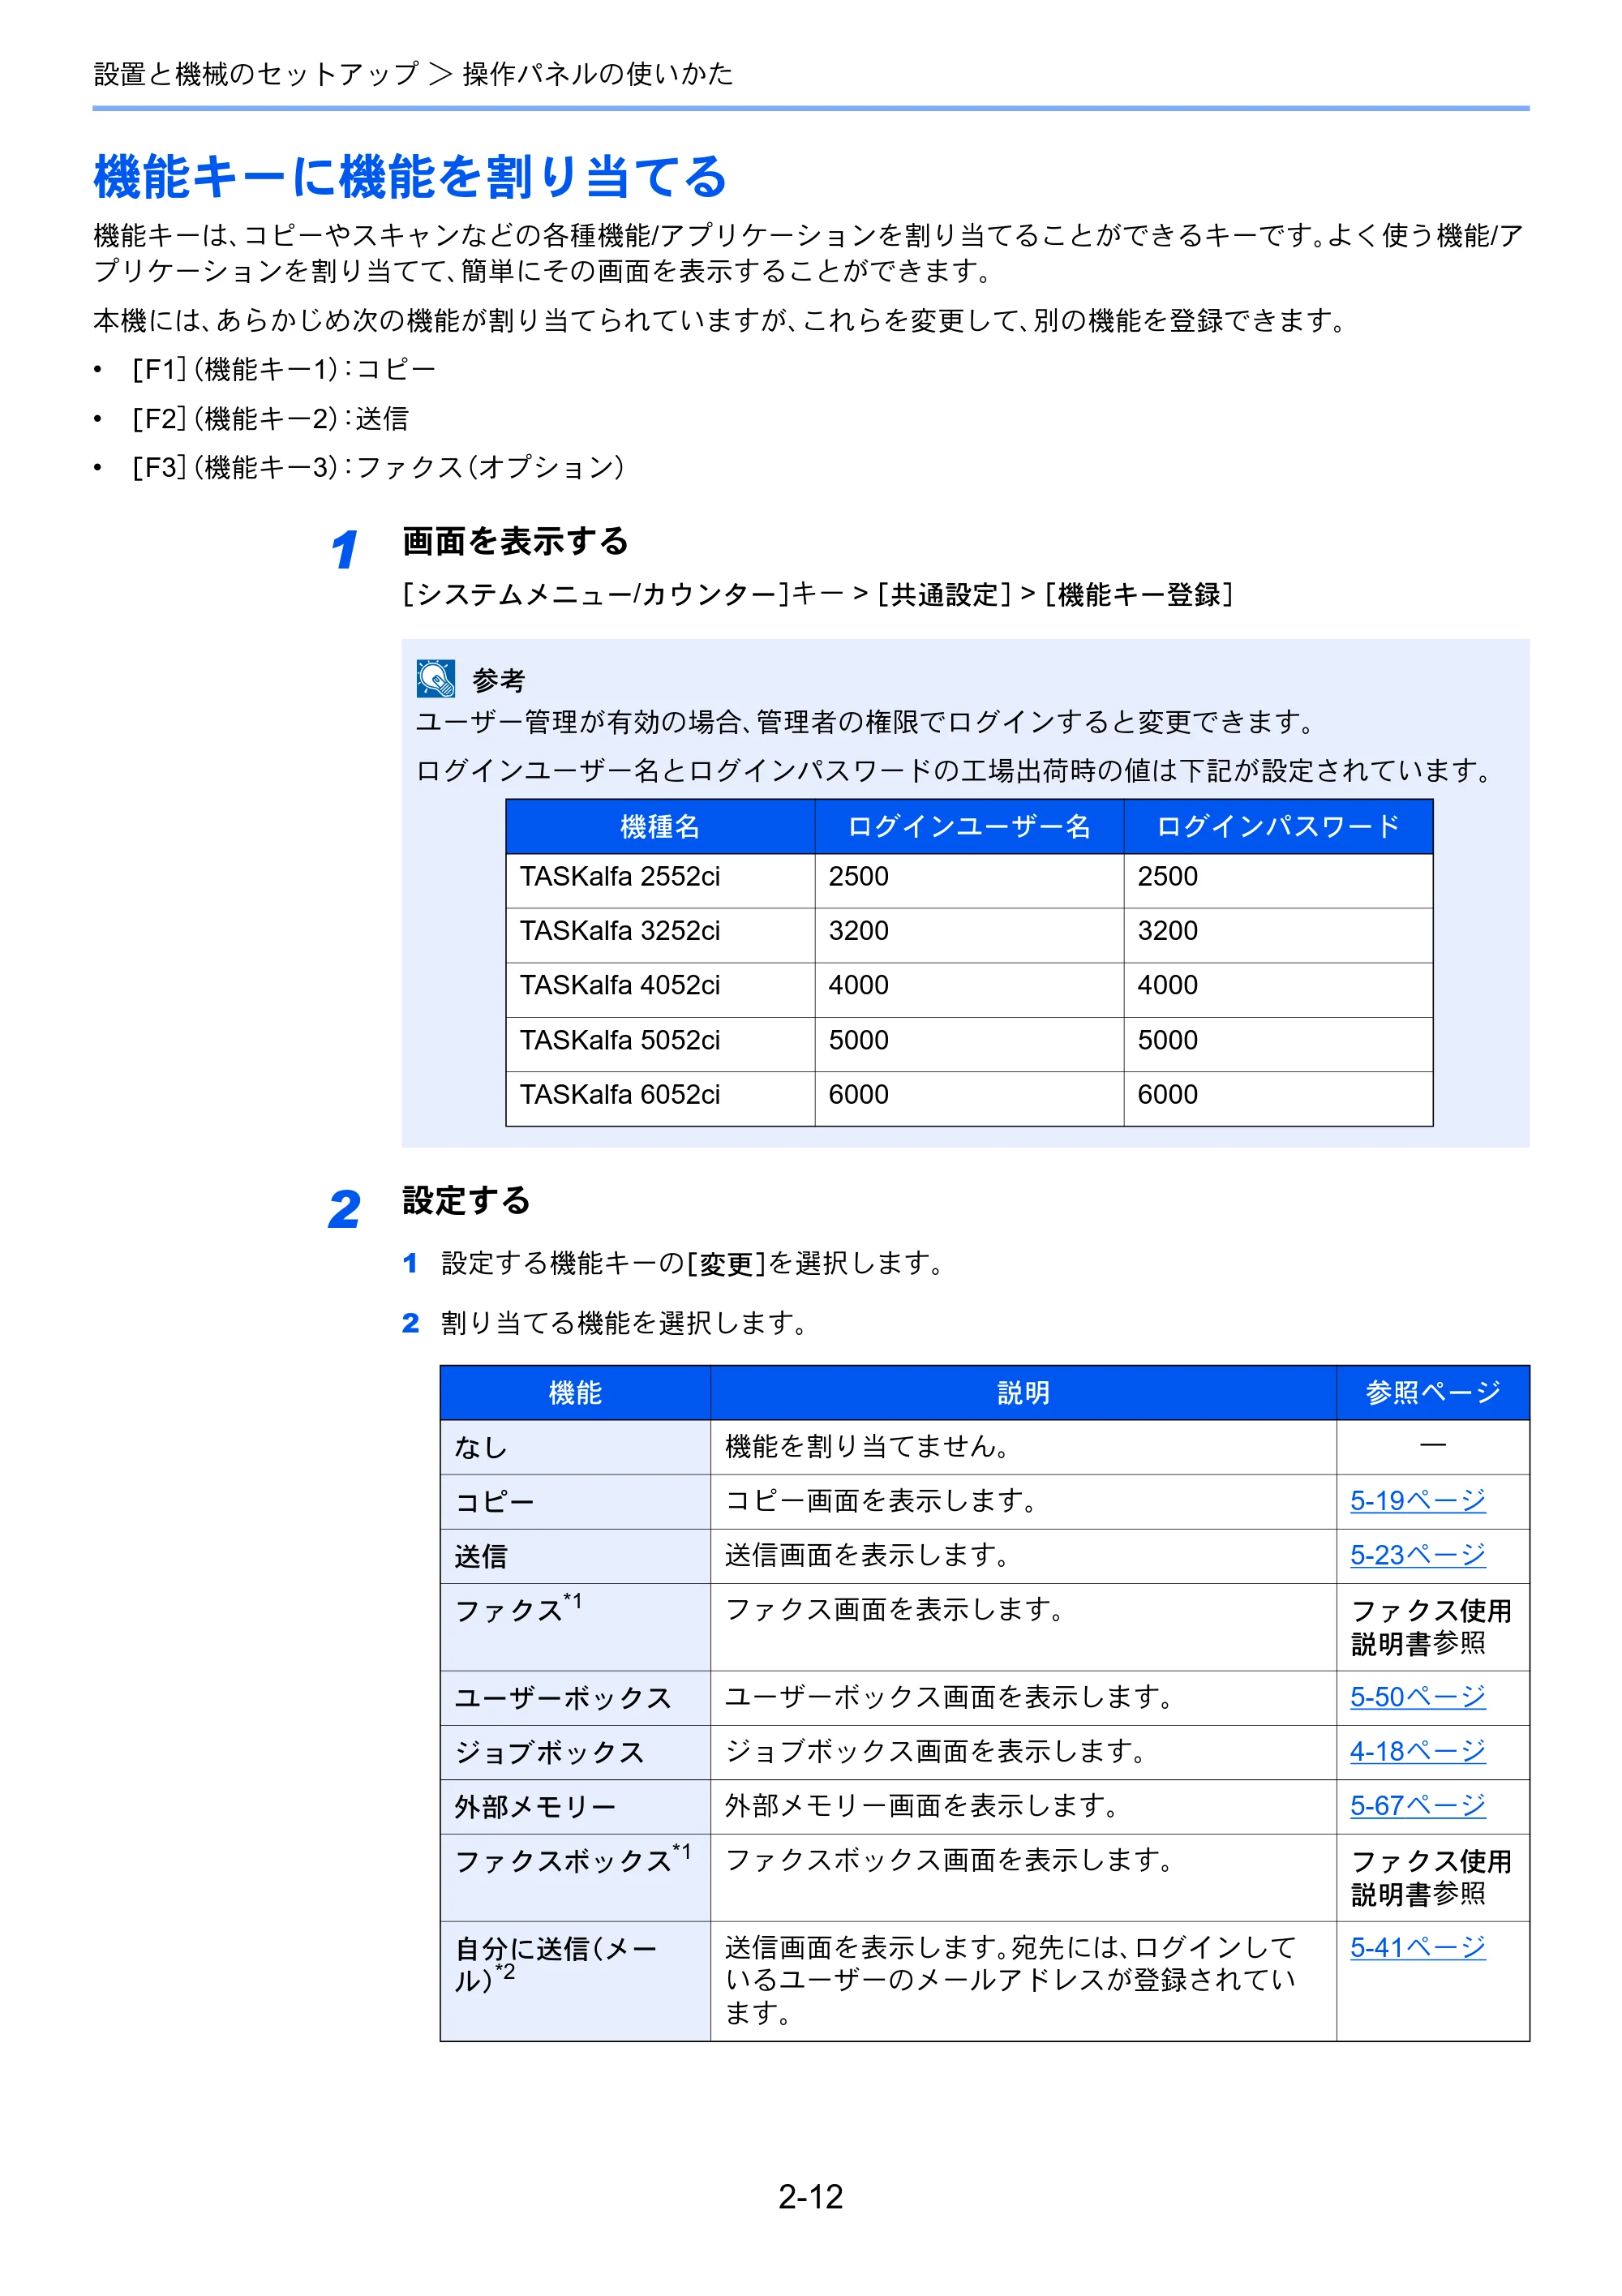Viewport: 1622px width, 2296px height.
Task: Select the TASKalfa 2552ci model cell
Action: point(660,880)
